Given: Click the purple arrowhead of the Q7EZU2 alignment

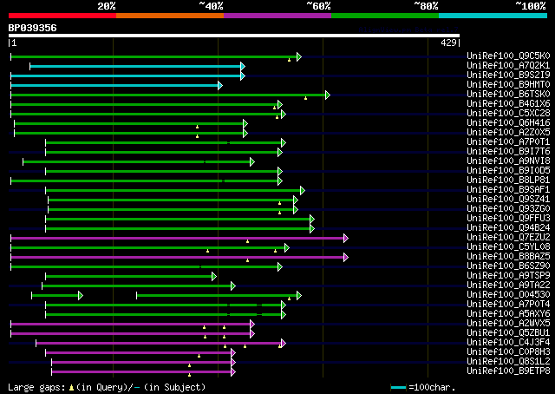Looking at the screenshot, I should point(346,239).
